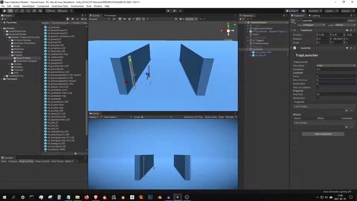357x201 pixels.
Task: Open the Account dropdown
Action: coord(315,11)
